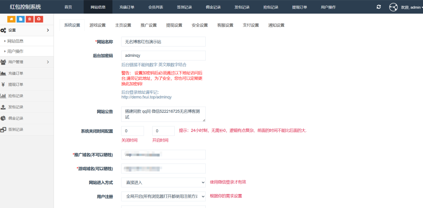Open 佣金记录 in the top navigation
This screenshot has width=423, height=208.
[213, 7]
